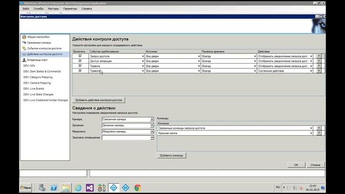Click 'Профиль времени' column header
The image size is (345, 194).
coord(213,52)
